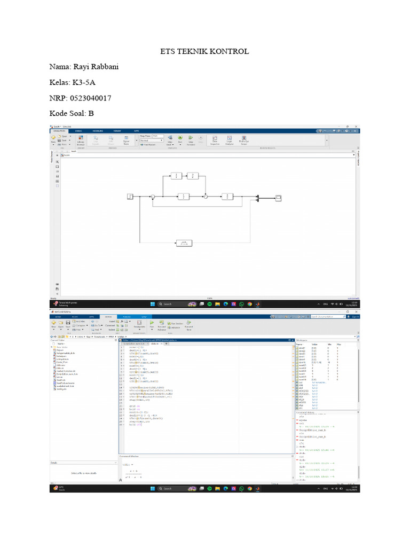Open Bird's-Eye Scope in Simulink

tap(244, 140)
